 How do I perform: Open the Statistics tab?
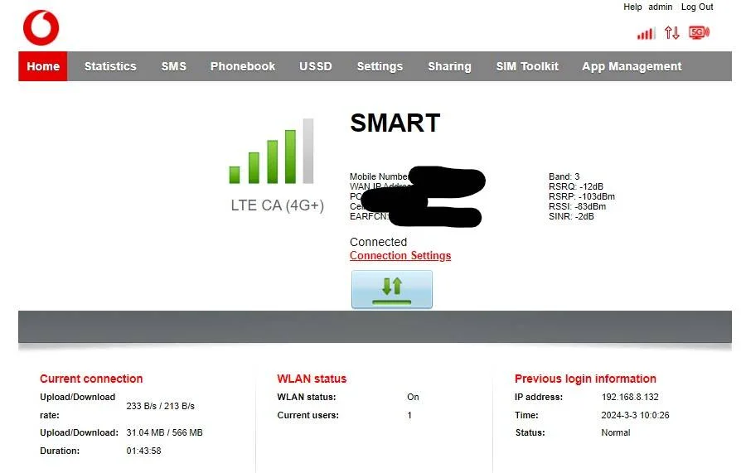coord(110,66)
